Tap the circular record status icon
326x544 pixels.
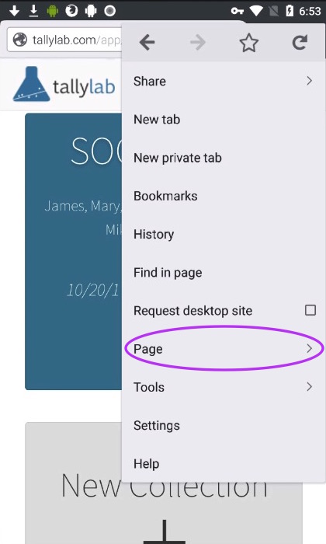coord(109,11)
